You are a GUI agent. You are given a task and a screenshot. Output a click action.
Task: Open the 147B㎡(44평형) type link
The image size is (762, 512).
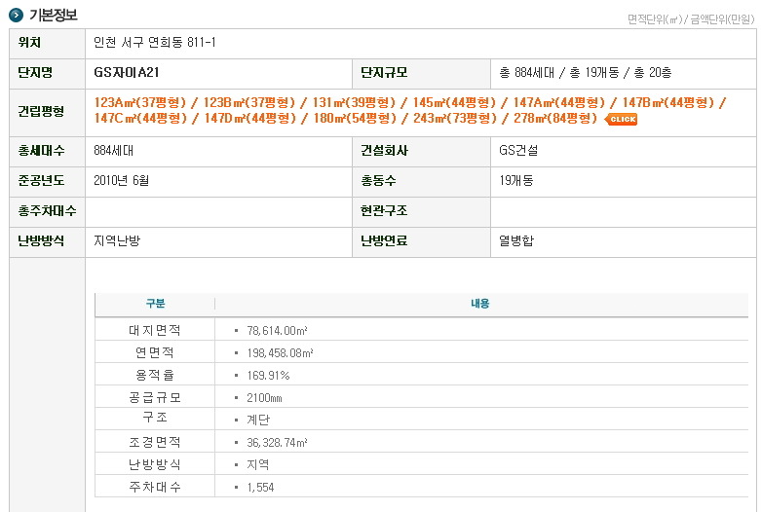click(668, 102)
